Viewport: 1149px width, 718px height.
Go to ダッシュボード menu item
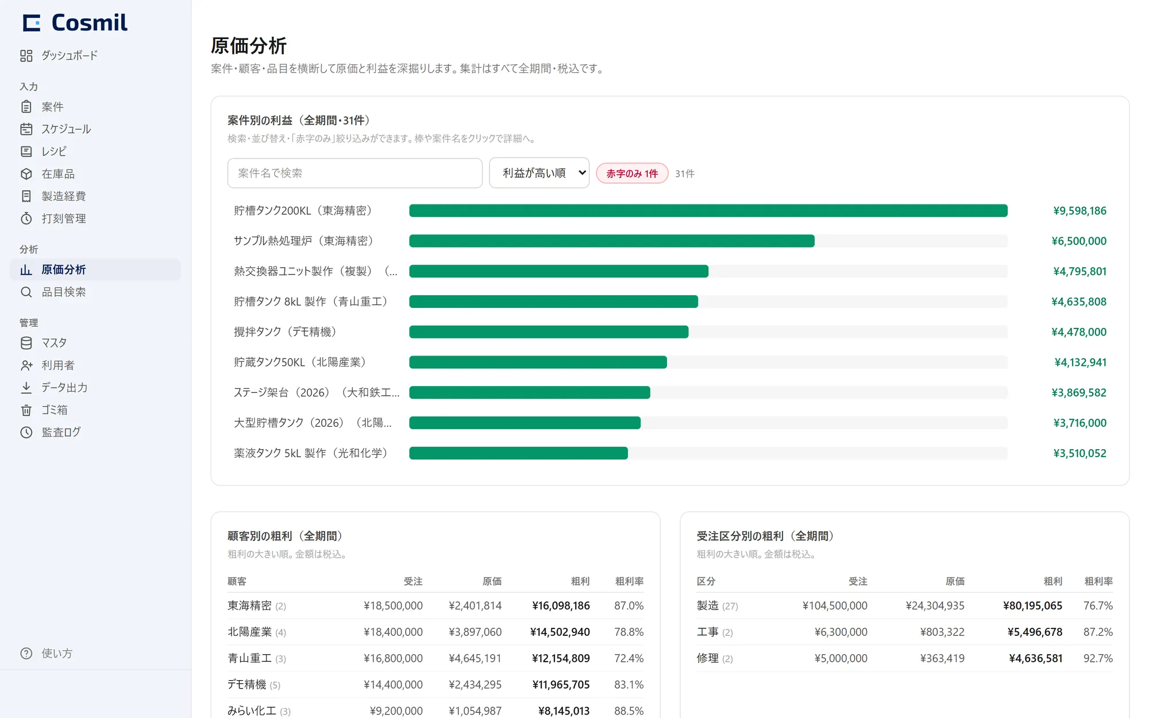95,56
